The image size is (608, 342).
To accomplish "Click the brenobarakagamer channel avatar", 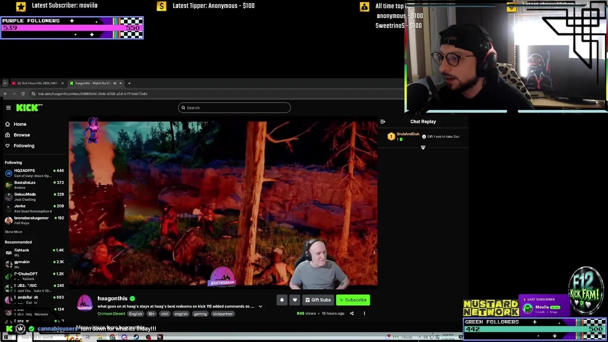I will 9,220.
